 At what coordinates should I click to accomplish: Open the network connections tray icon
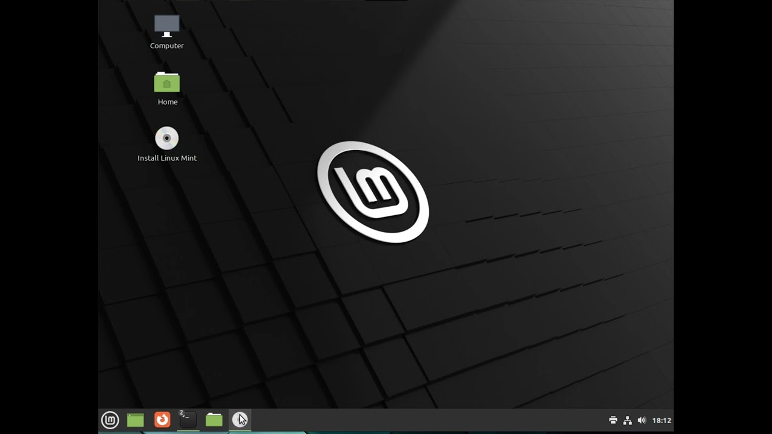coord(627,420)
